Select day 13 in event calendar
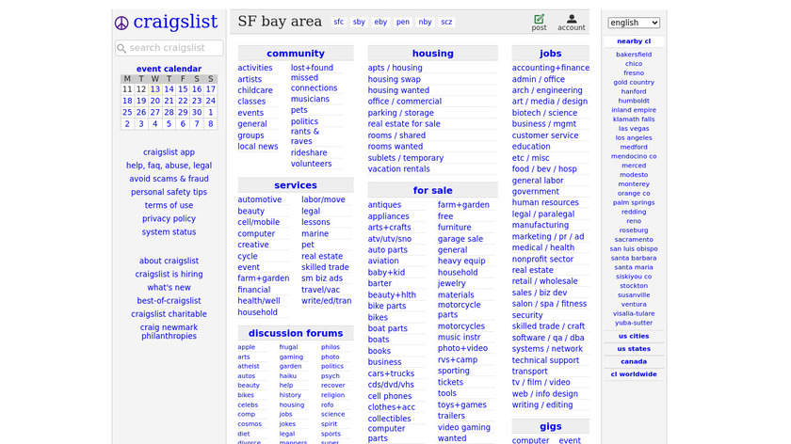 tap(154, 89)
